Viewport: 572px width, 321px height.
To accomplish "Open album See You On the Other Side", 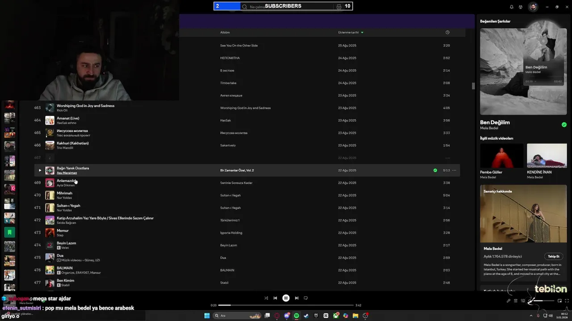I will 239,45.
